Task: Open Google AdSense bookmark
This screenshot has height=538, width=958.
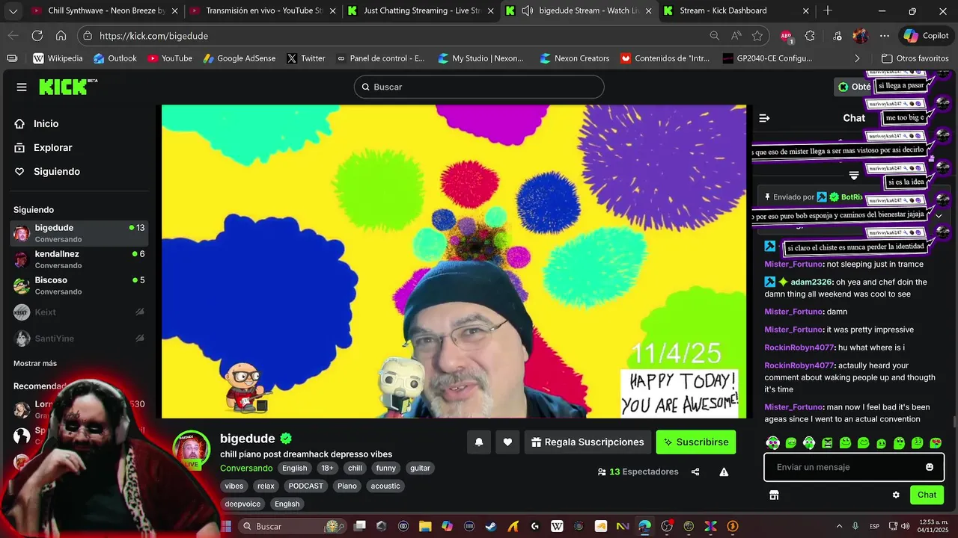Action: (239, 58)
